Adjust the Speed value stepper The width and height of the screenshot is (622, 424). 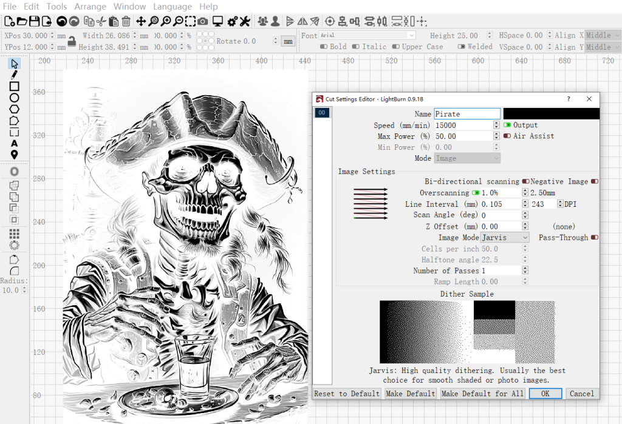(496, 125)
